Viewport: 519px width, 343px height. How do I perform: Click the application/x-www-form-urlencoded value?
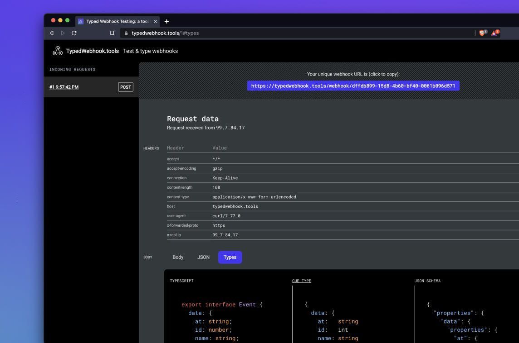coord(254,197)
